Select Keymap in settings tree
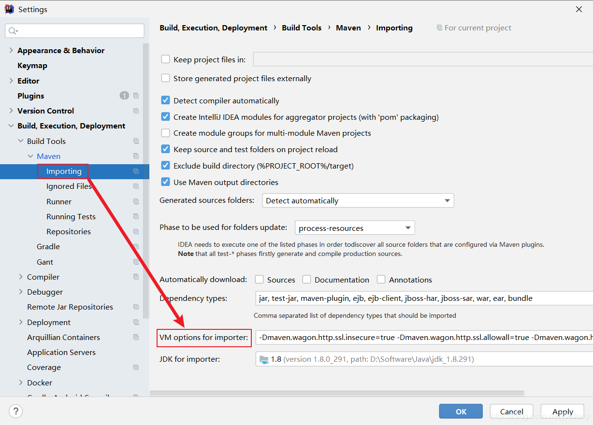The width and height of the screenshot is (593, 425). [32, 66]
